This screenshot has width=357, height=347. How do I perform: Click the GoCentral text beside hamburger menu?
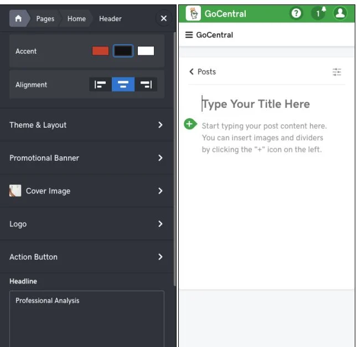tap(214, 35)
